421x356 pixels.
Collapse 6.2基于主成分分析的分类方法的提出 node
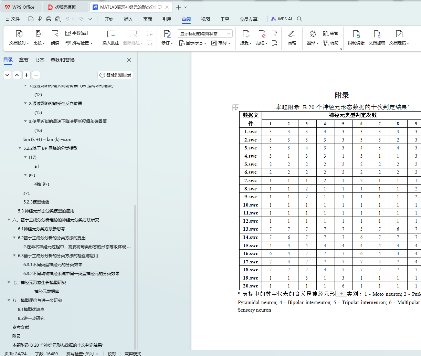pos(14,238)
